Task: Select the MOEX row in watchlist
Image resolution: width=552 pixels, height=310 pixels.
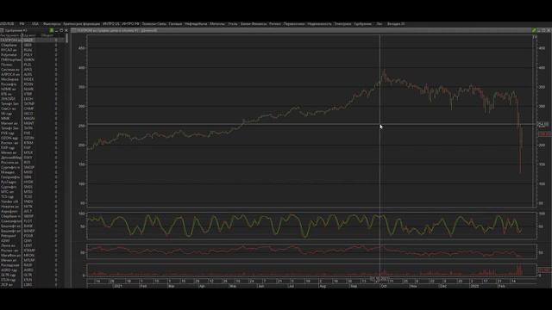Action: 33,79
